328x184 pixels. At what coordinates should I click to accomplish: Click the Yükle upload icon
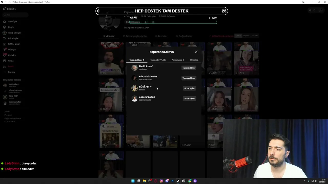pos(5,61)
